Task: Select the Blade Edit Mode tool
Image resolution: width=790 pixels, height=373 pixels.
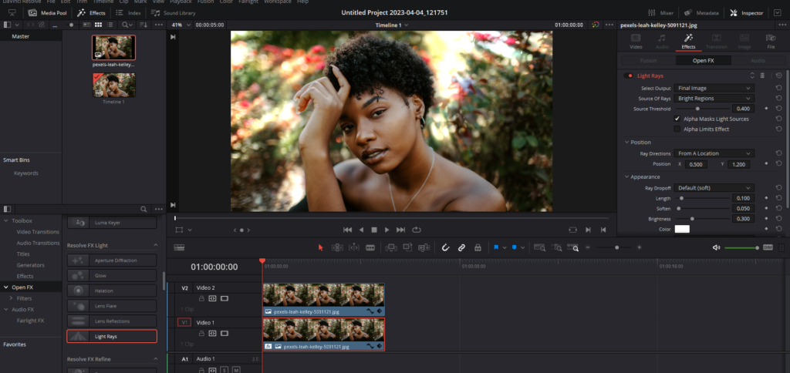Action: [370, 247]
